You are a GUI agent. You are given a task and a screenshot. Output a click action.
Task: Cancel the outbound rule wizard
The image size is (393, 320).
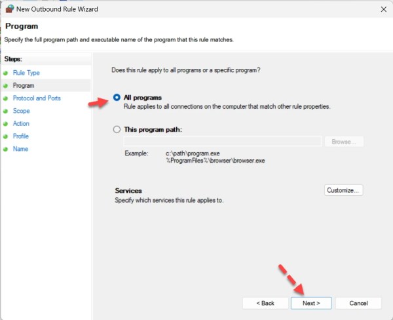(x=358, y=303)
